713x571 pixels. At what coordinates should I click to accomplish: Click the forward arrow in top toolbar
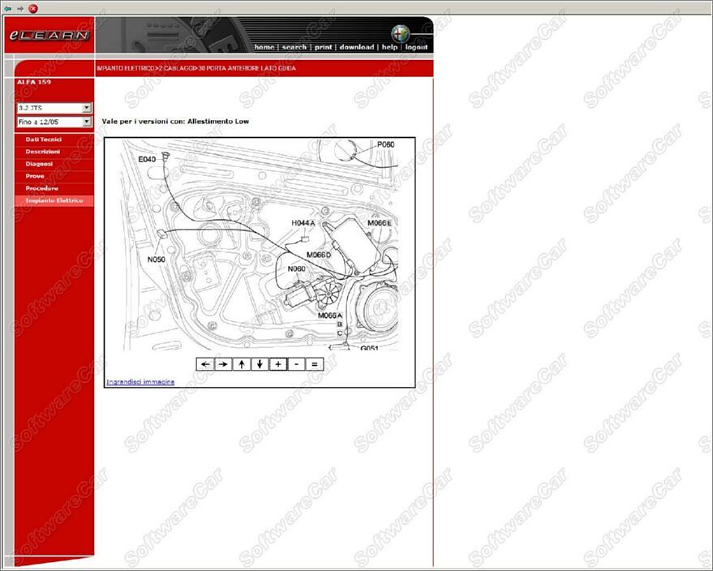click(x=20, y=8)
